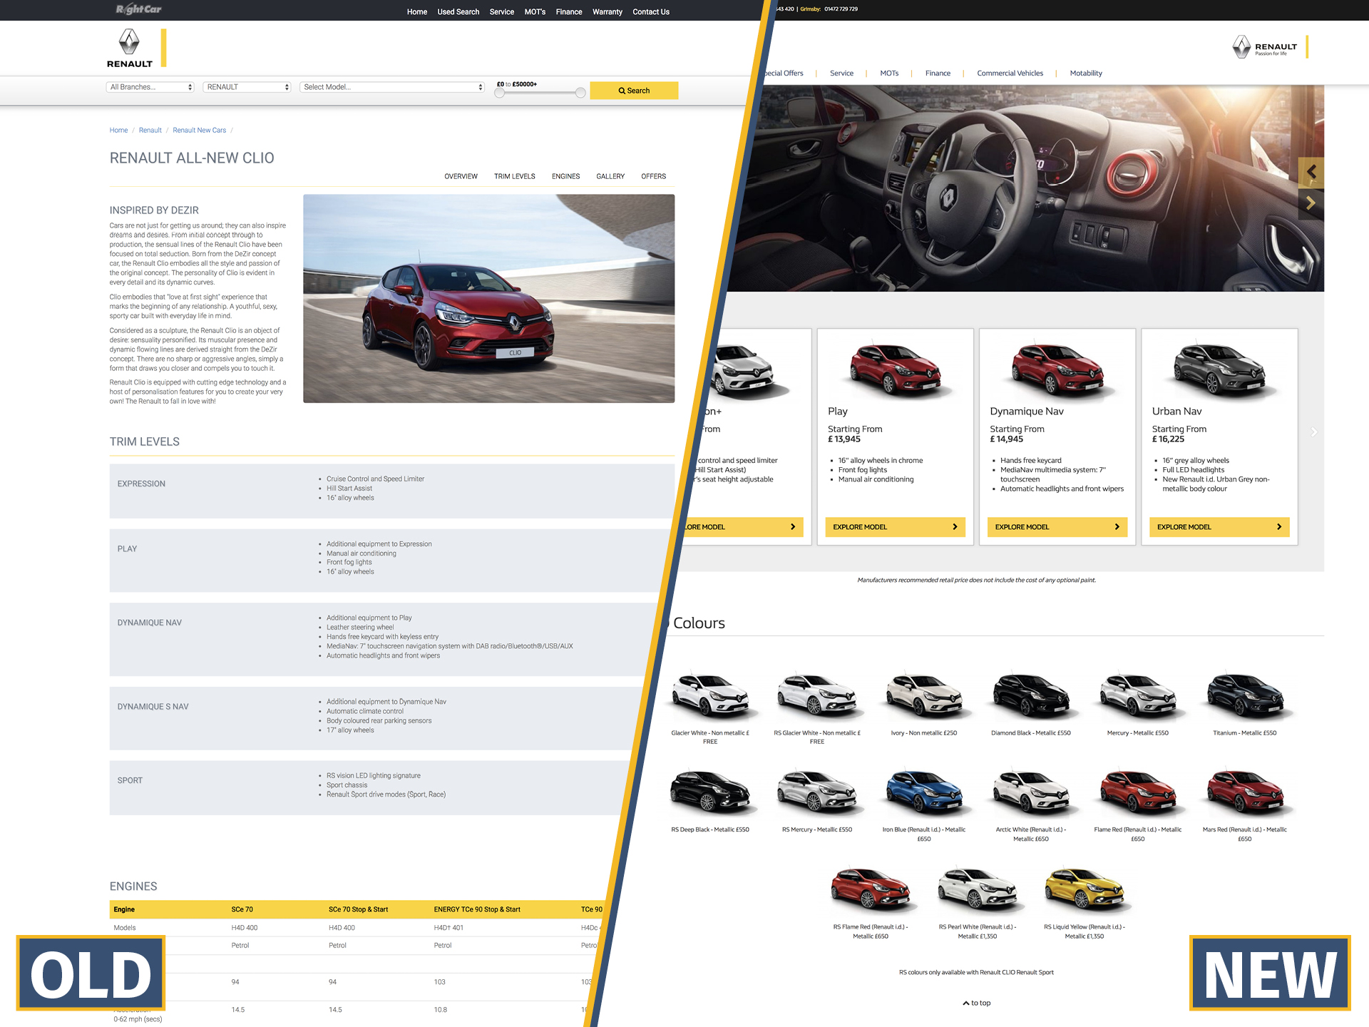Open the RENAULT make dropdown
Image resolution: width=1369 pixels, height=1027 pixels.
(247, 87)
